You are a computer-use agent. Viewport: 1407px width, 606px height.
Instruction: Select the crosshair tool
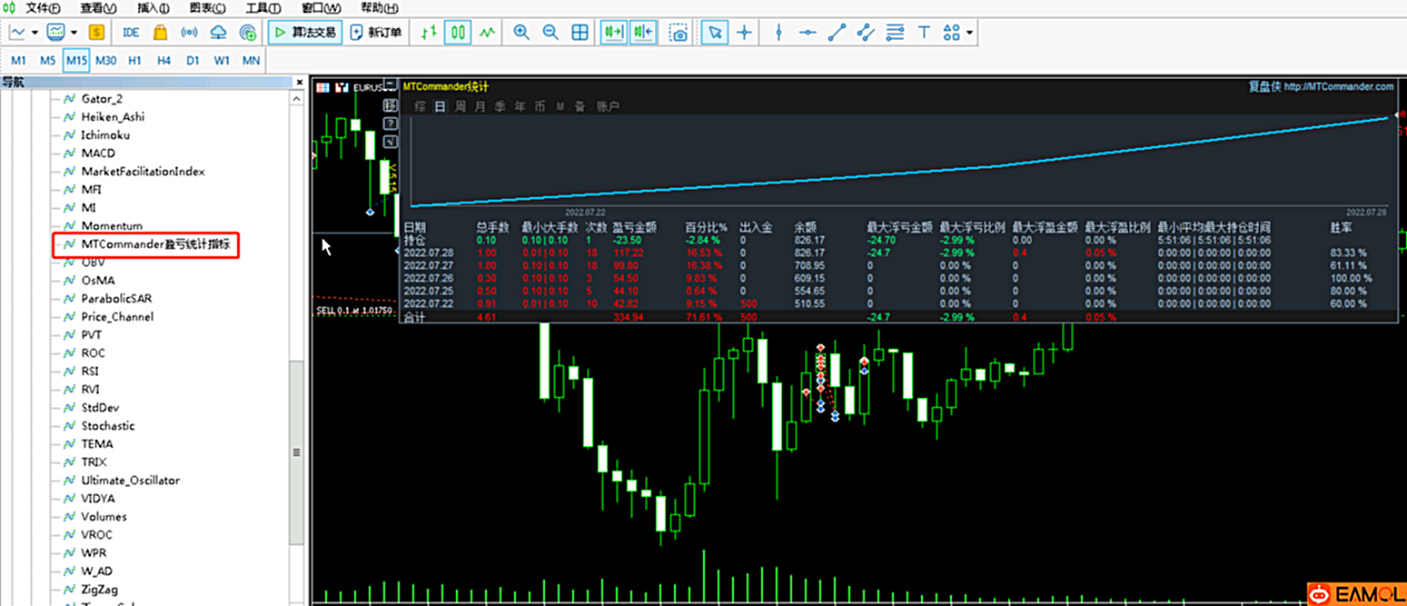click(x=745, y=33)
